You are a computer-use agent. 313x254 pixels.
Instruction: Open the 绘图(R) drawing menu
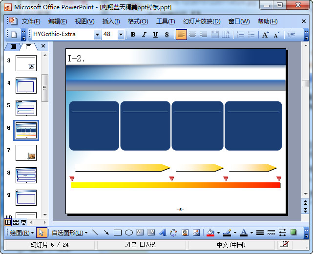(21, 233)
